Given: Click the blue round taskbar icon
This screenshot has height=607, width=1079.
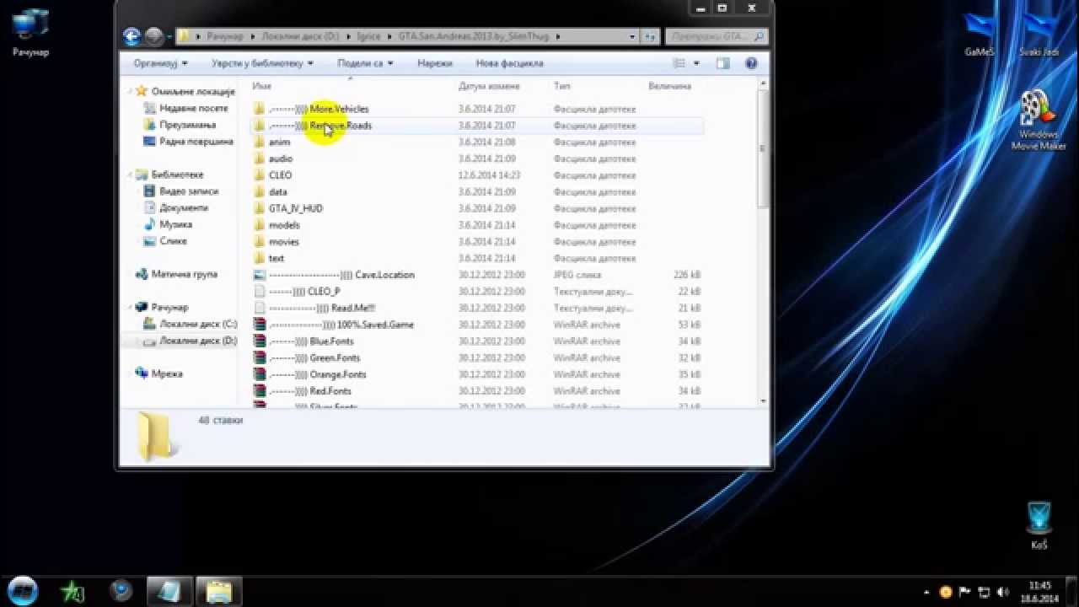Looking at the screenshot, I should [121, 591].
